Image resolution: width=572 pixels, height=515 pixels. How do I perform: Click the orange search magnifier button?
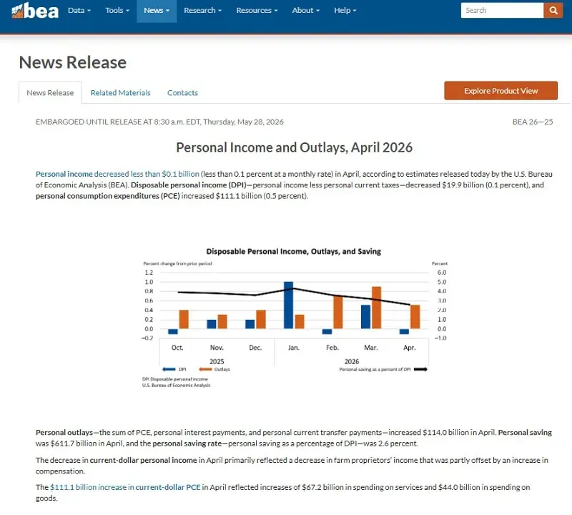[553, 10]
